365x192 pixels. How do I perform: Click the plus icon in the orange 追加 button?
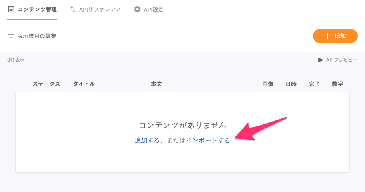[x=328, y=36]
